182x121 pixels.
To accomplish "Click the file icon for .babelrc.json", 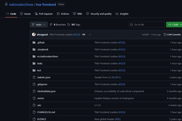I will coord(34,77).
